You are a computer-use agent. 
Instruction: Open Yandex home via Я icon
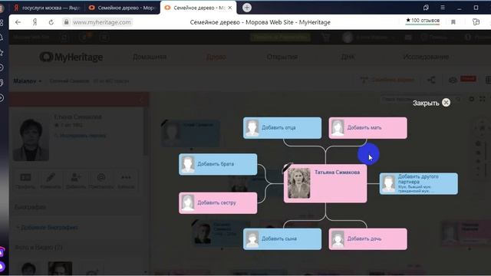tap(35, 22)
